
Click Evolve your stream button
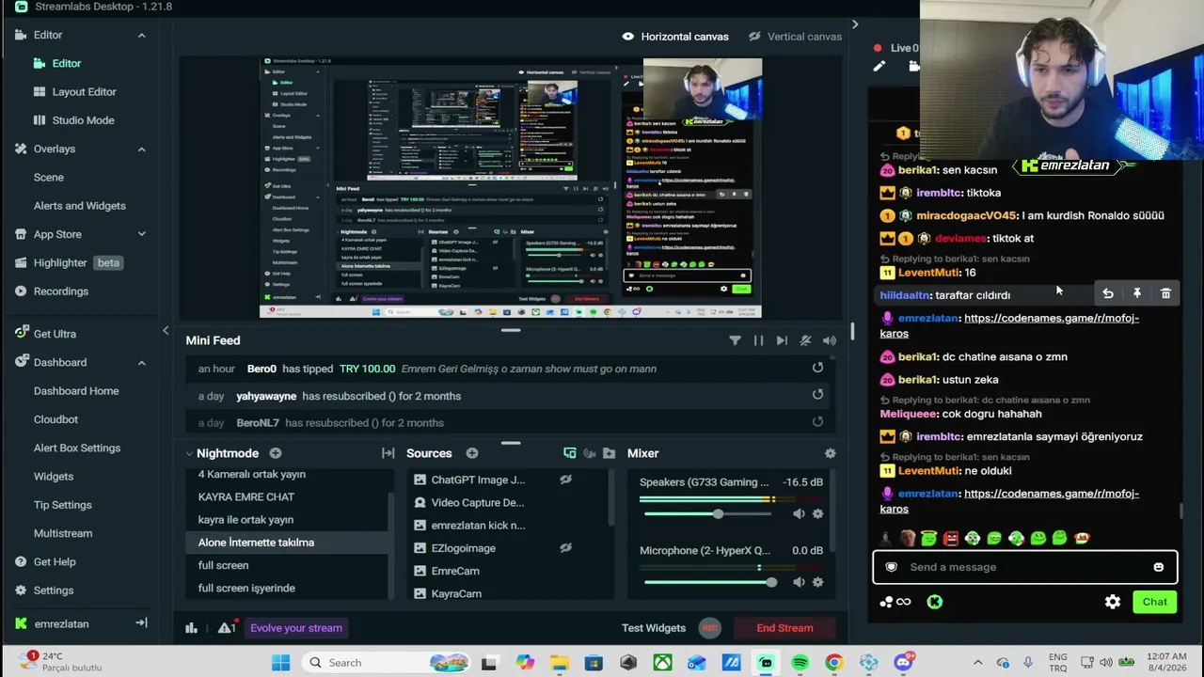[x=296, y=628]
